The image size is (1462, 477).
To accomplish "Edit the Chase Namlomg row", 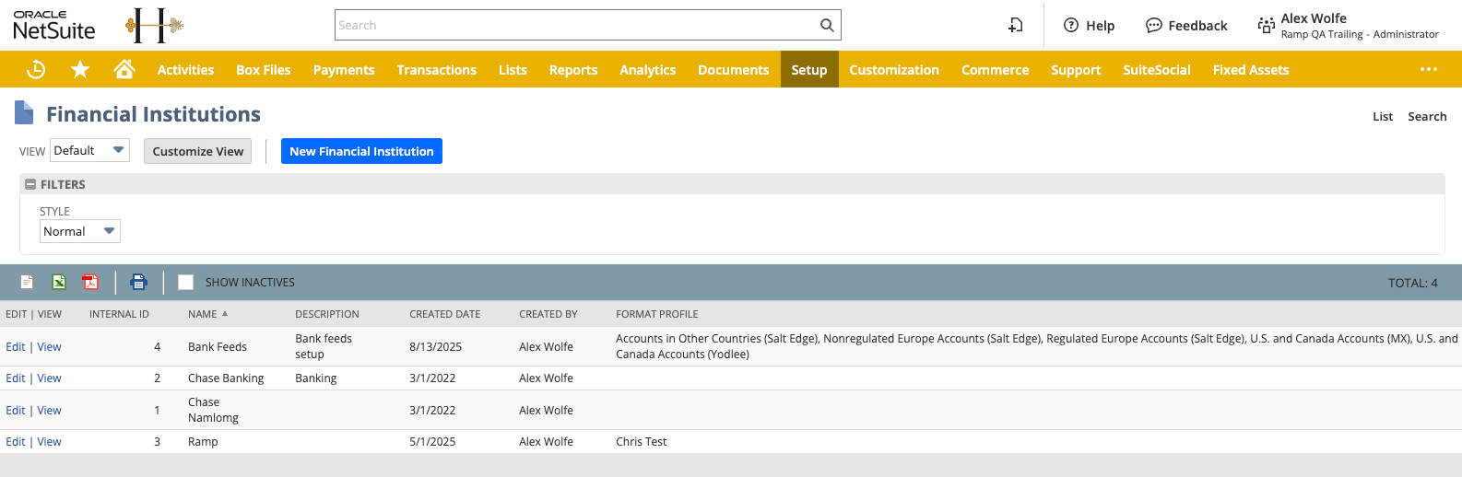I will click(16, 411).
